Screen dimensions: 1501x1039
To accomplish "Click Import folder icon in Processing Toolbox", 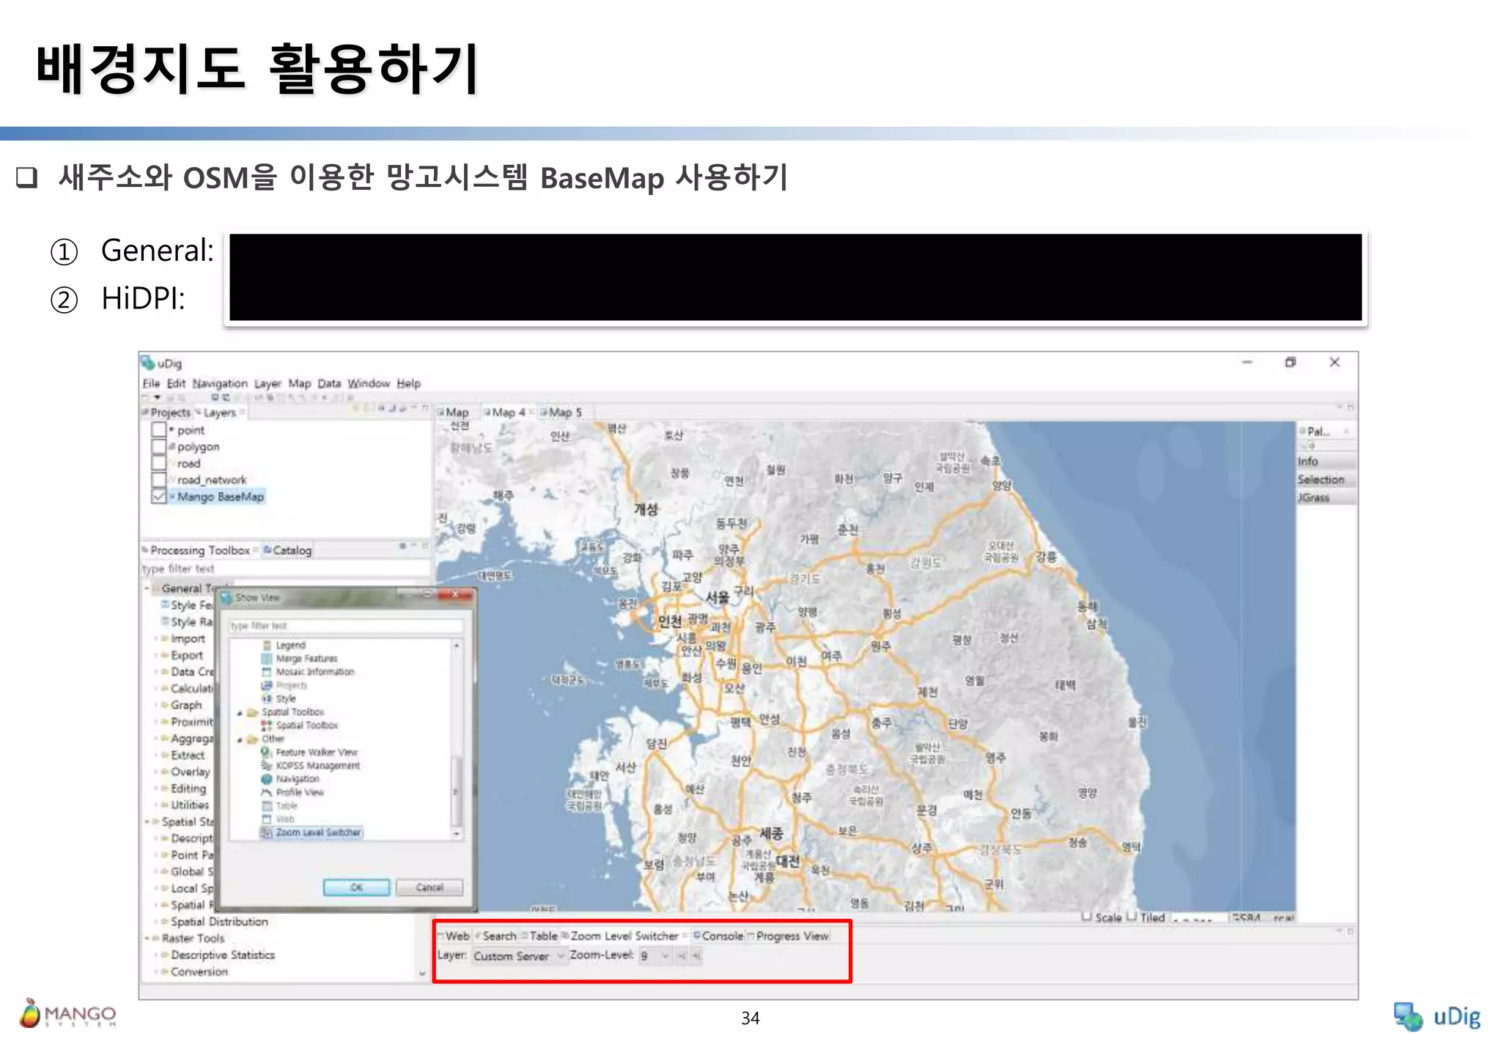I will click(x=165, y=639).
